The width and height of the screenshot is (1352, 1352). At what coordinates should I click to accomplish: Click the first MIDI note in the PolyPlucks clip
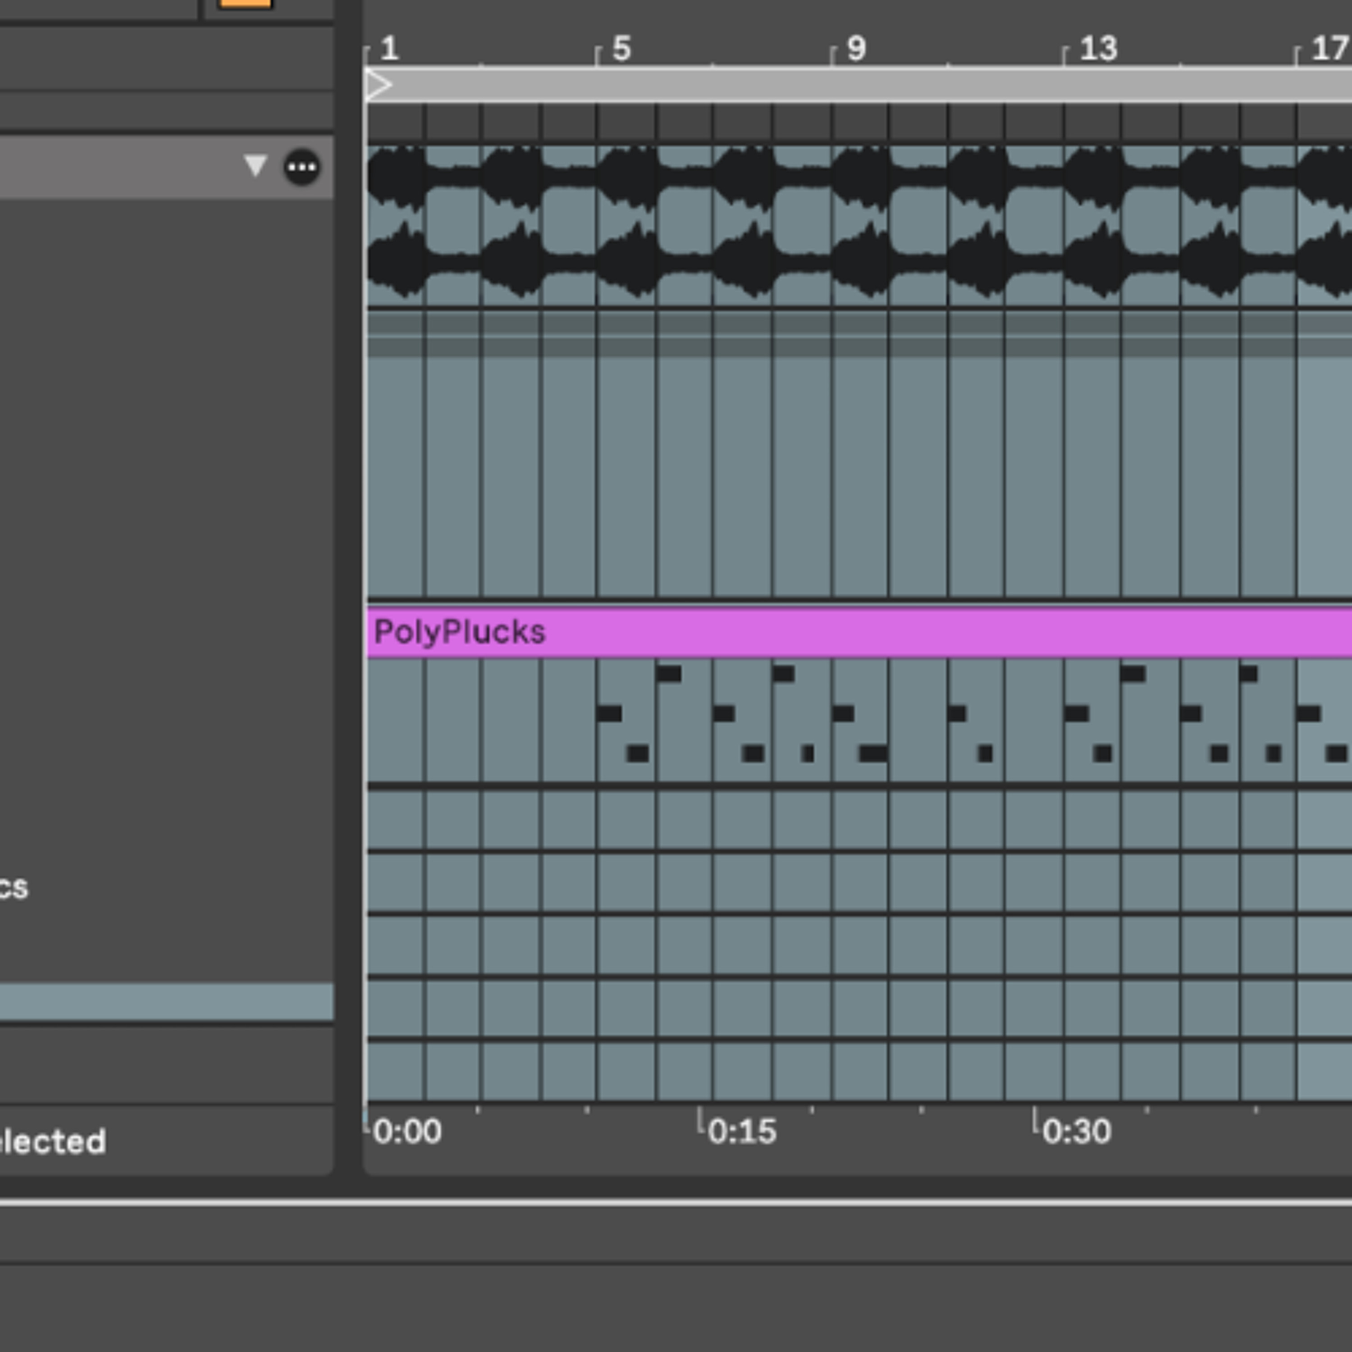(609, 714)
